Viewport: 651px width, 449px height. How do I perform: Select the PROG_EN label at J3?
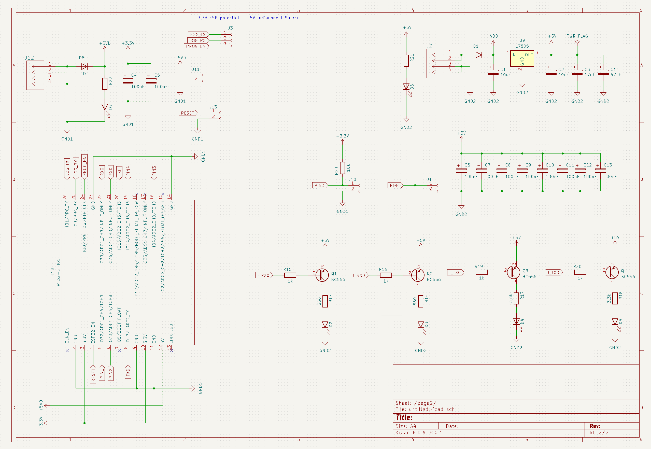pyautogui.click(x=196, y=46)
